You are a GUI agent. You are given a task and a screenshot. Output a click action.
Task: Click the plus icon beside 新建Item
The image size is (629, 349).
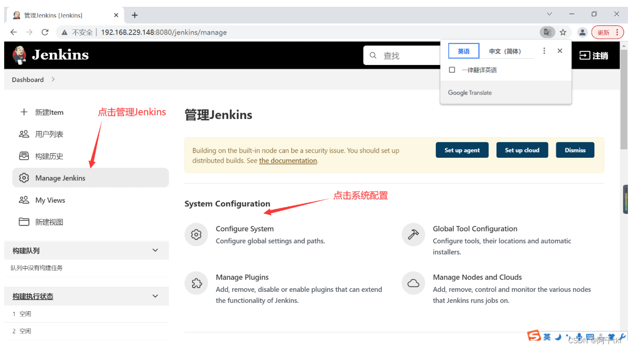click(x=24, y=112)
